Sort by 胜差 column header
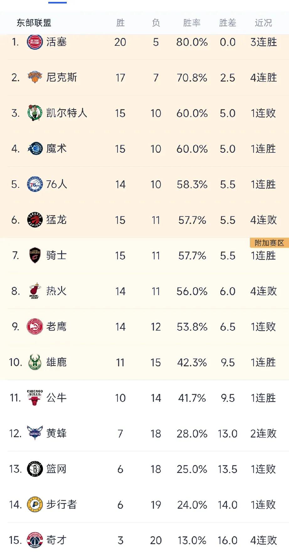Screen dimensions: 289x557 point(228,23)
